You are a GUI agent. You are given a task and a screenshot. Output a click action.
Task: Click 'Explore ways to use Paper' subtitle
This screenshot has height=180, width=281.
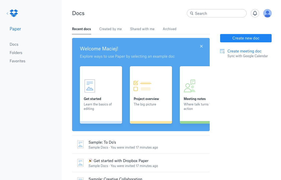[127, 56]
